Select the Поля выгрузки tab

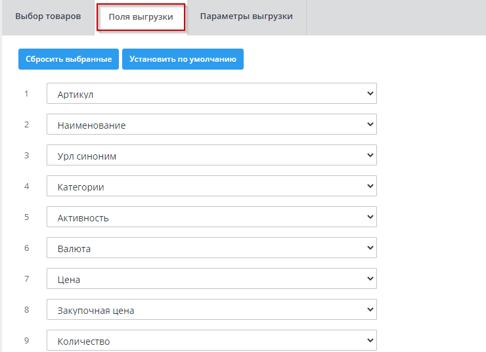click(141, 17)
